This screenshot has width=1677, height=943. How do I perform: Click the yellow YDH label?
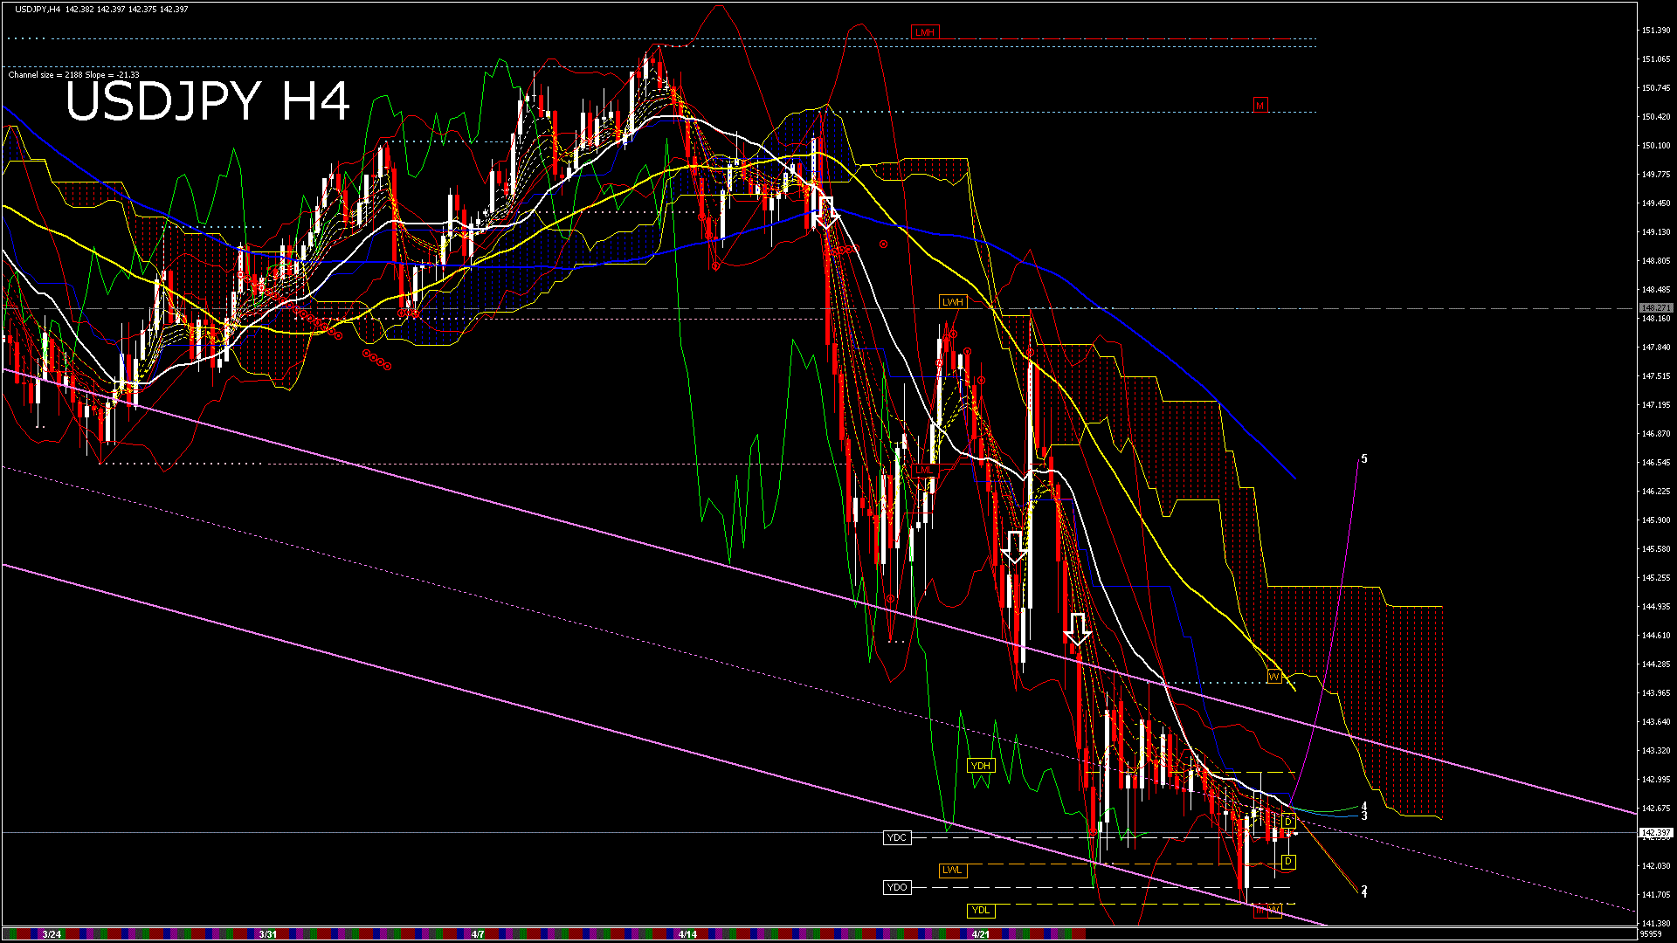click(x=981, y=766)
